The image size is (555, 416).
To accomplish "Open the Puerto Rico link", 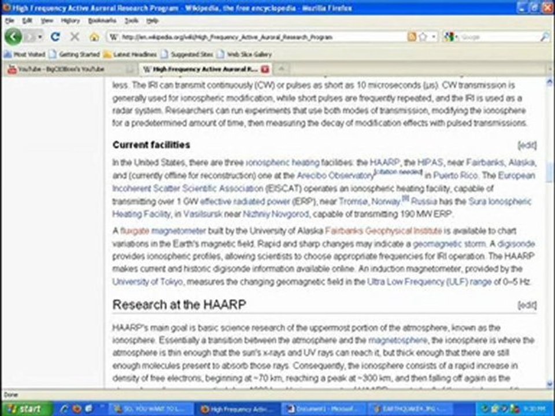I will pyautogui.click(x=456, y=176).
